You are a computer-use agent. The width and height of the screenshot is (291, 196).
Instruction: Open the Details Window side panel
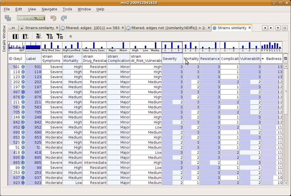(x=4, y=38)
